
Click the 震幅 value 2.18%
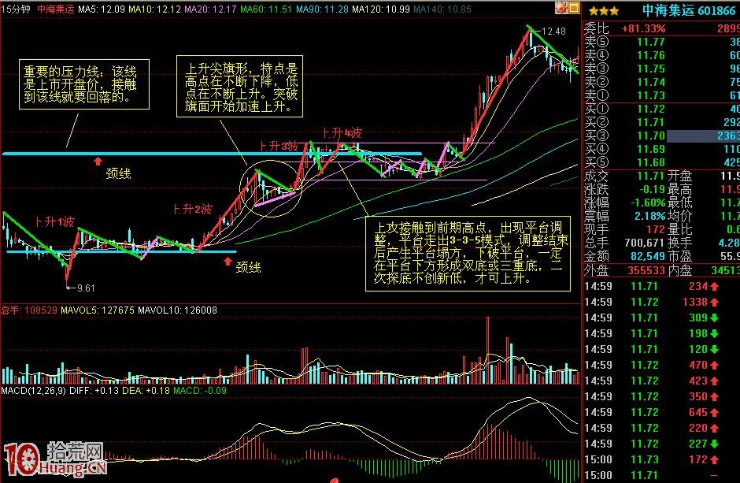tap(649, 216)
